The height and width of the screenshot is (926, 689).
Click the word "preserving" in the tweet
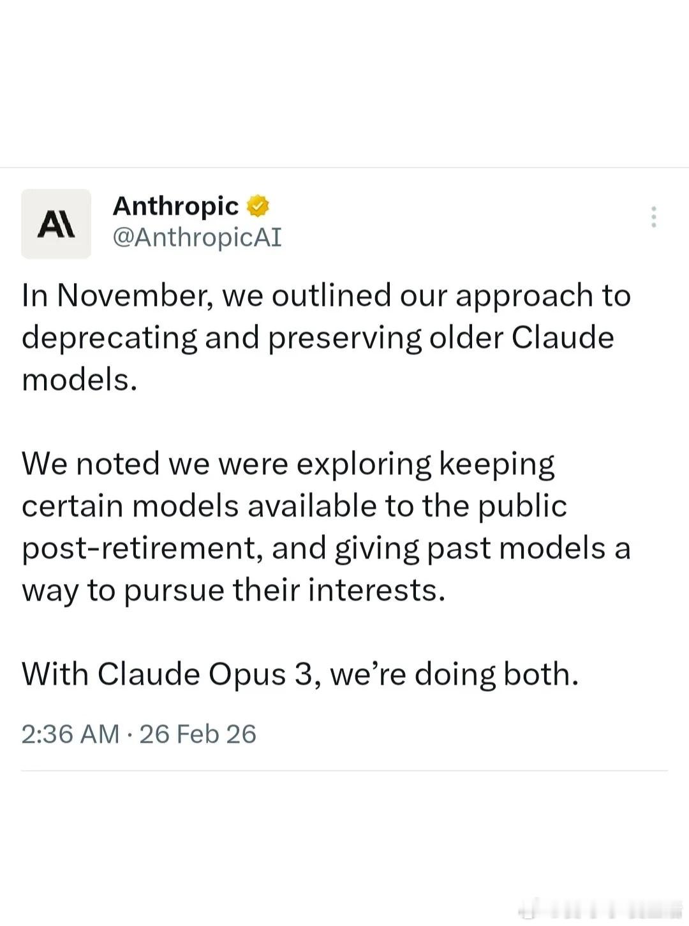tap(344, 337)
